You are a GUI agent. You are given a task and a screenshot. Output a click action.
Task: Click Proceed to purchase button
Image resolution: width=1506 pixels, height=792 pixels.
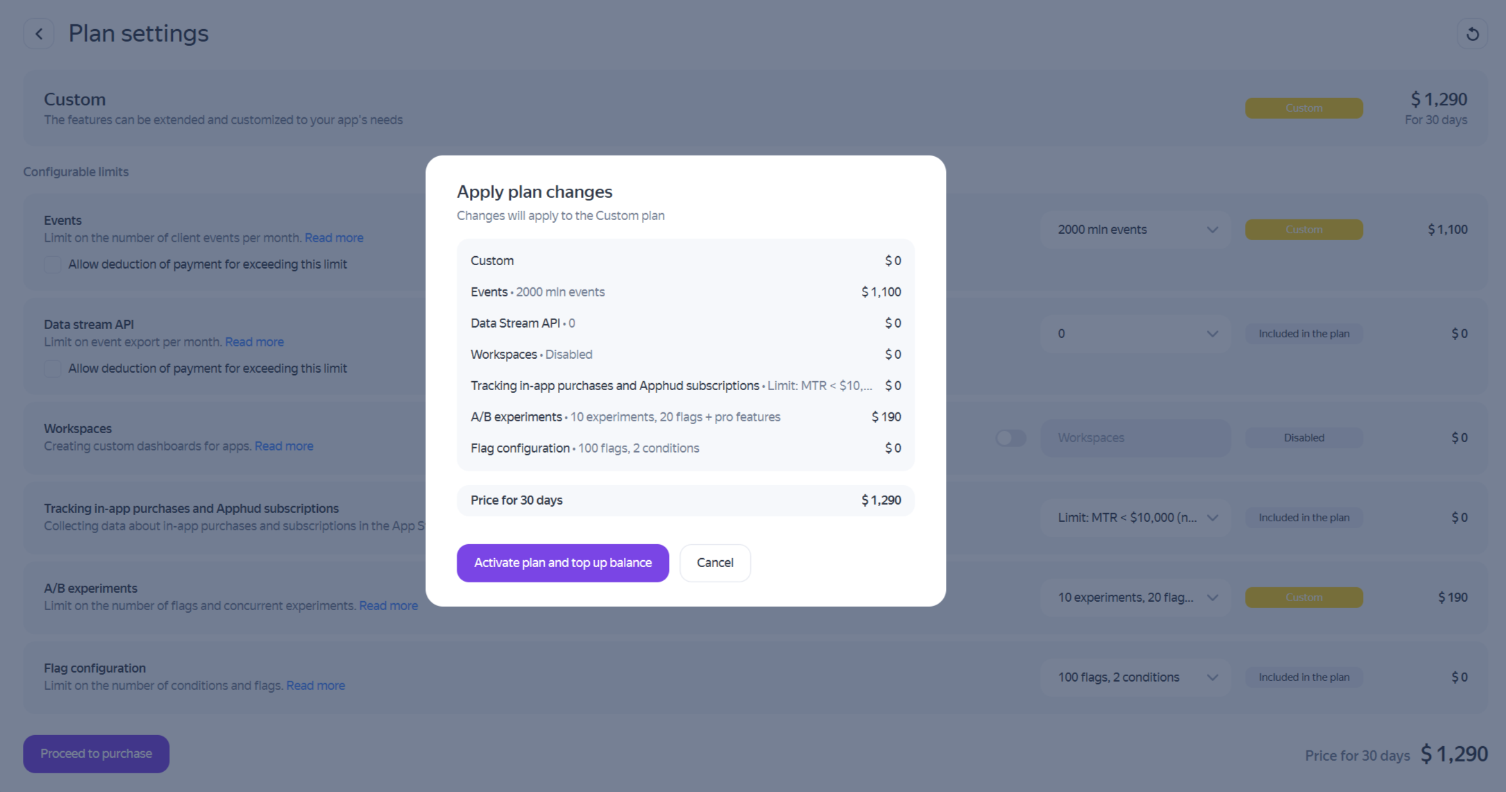[96, 754]
